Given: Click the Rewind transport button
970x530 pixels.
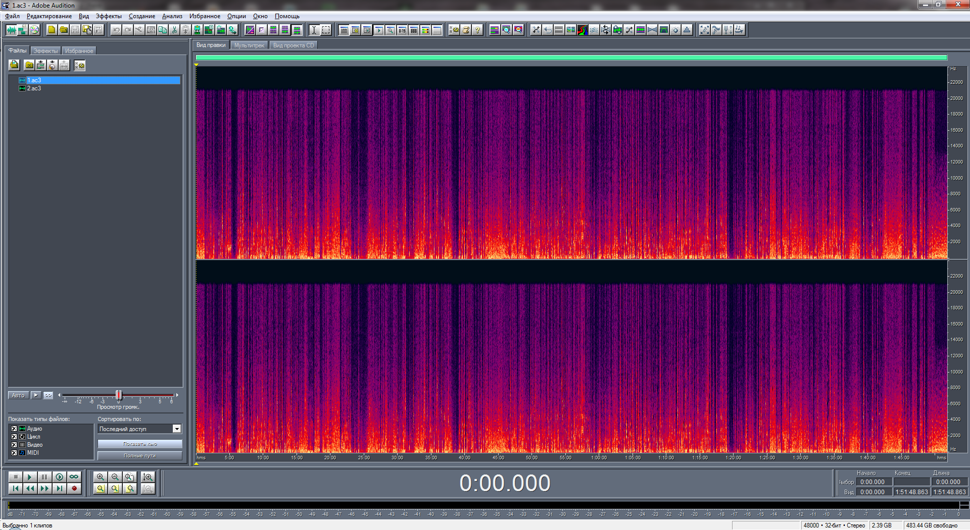Looking at the screenshot, I should pyautogui.click(x=30, y=489).
